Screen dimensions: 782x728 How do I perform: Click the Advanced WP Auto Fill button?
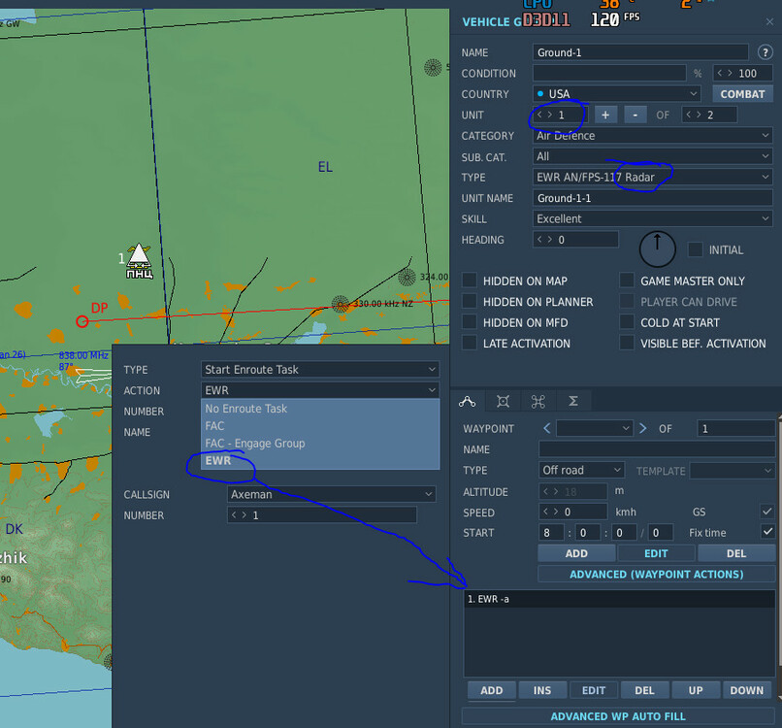[x=618, y=716]
